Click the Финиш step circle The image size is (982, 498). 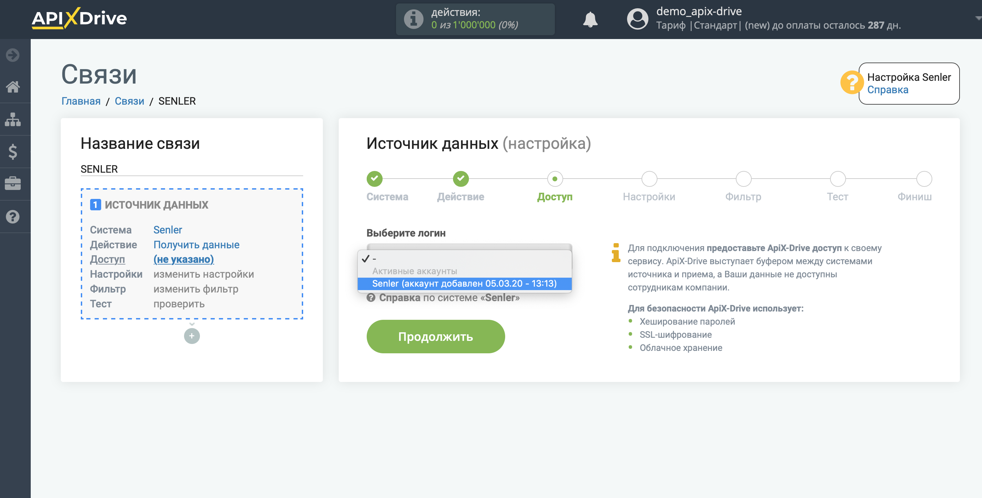(x=924, y=179)
